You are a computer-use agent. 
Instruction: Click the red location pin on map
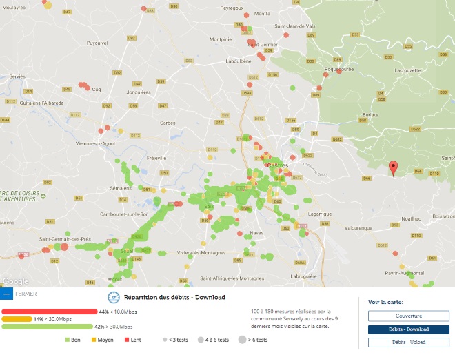[x=393, y=168]
